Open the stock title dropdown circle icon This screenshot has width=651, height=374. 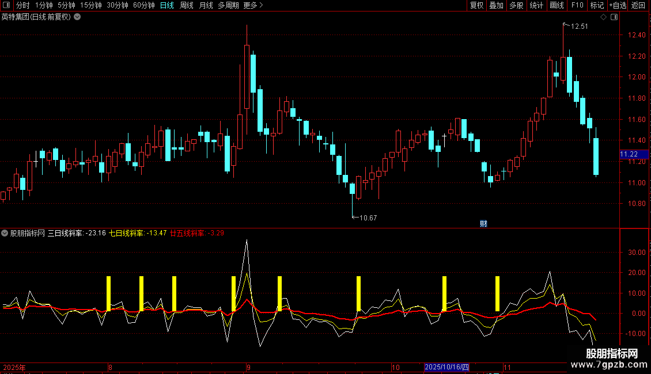tap(77, 17)
